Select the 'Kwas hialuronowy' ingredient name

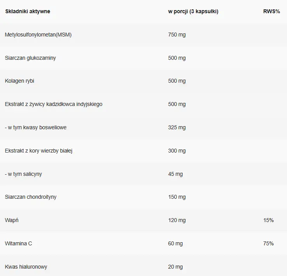click(26, 267)
